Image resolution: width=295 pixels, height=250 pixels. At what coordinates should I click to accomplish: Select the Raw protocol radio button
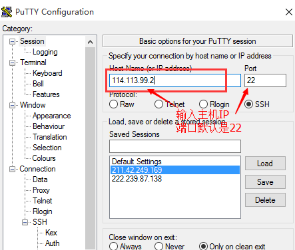point(113,104)
